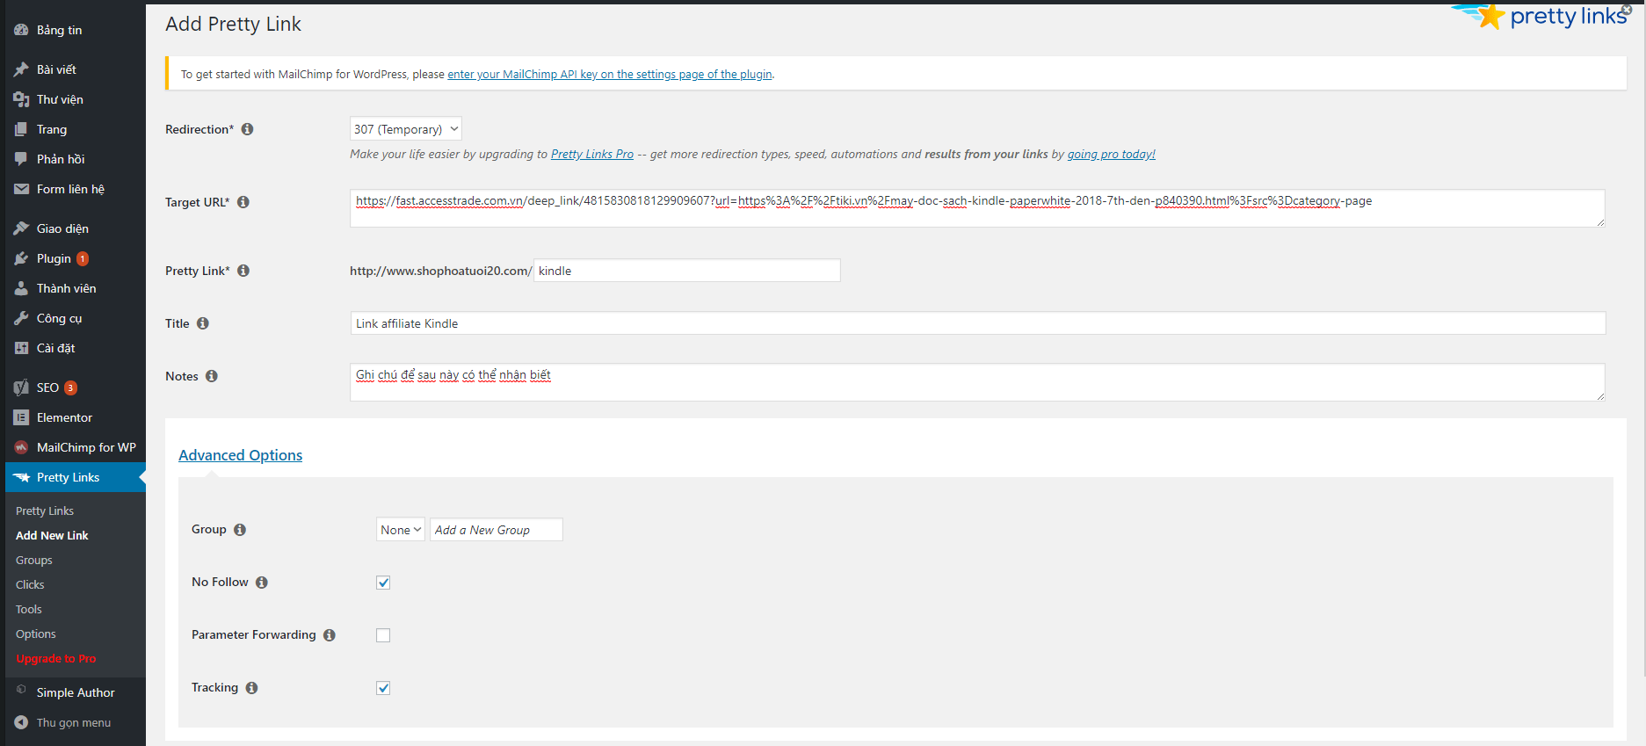Click the info icon beside Parameter Forwarding

[x=330, y=635]
